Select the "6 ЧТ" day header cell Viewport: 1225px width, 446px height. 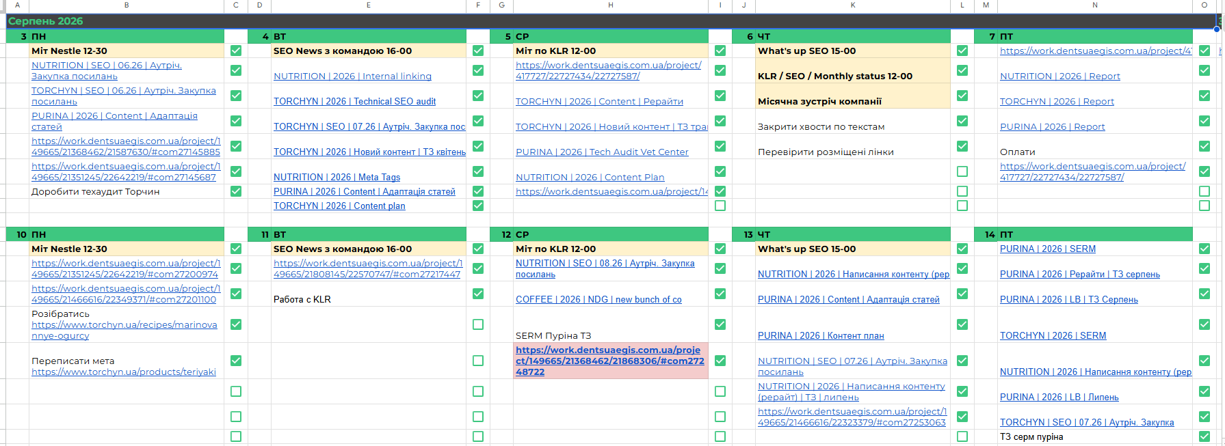[853, 36]
